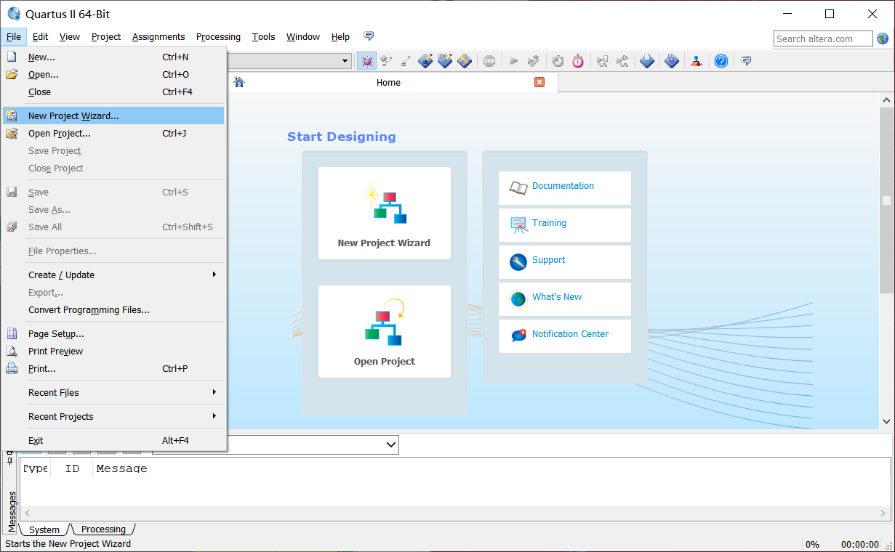Screen dimensions: 895x552
Task: Open the message filter dropdown
Action: point(390,445)
